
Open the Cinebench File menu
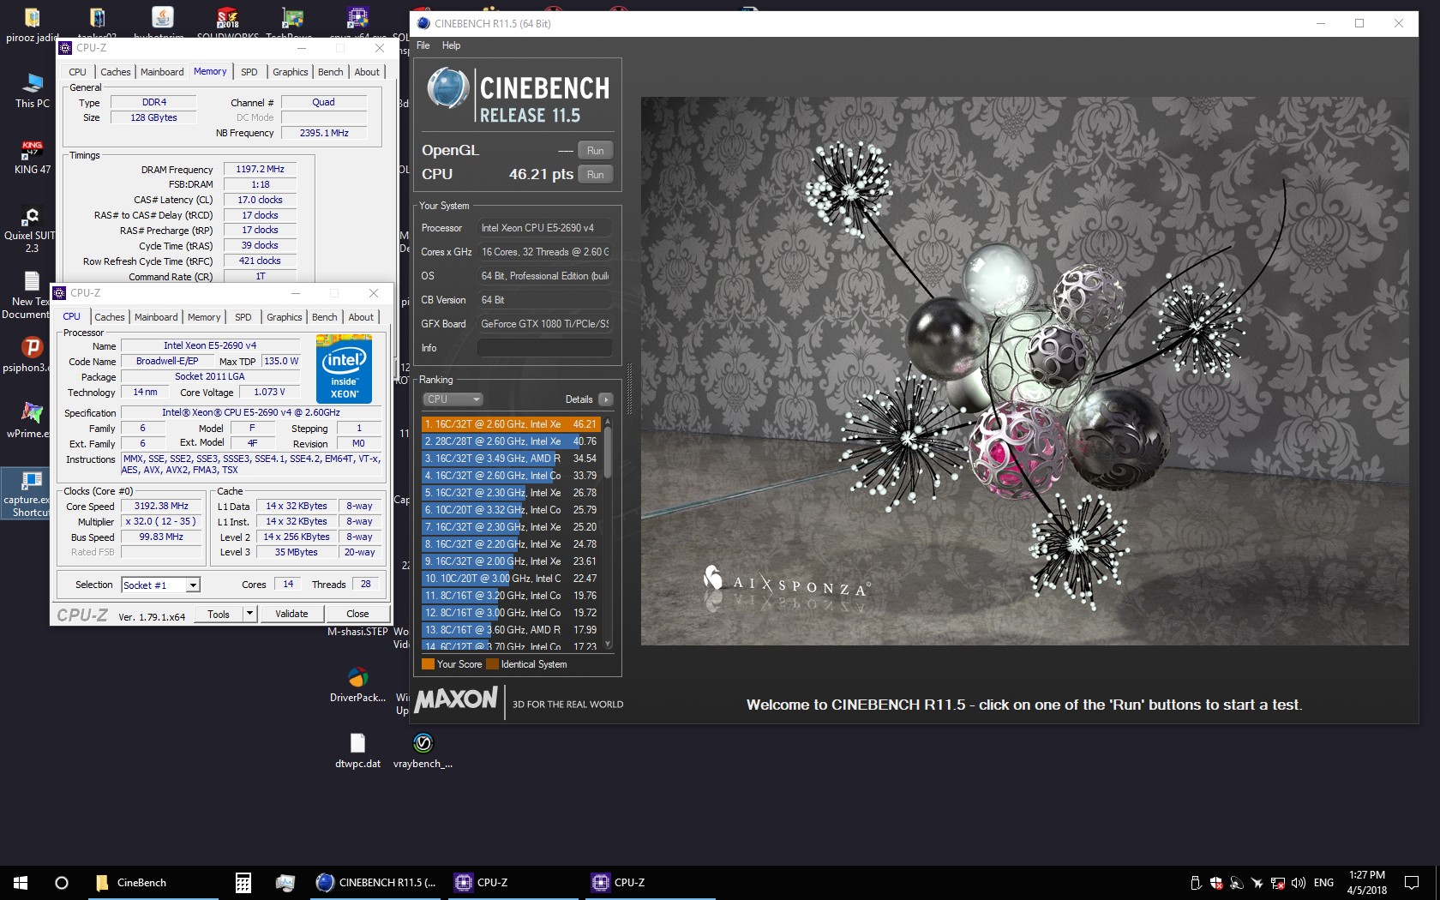(x=423, y=45)
